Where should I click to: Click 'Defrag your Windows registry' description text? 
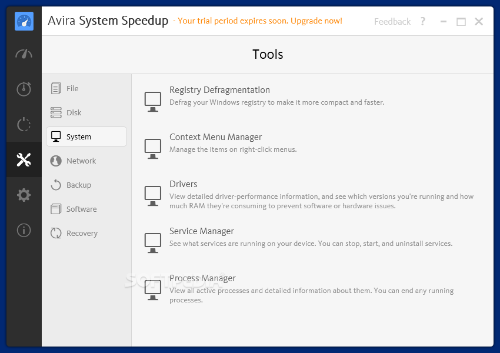click(277, 102)
